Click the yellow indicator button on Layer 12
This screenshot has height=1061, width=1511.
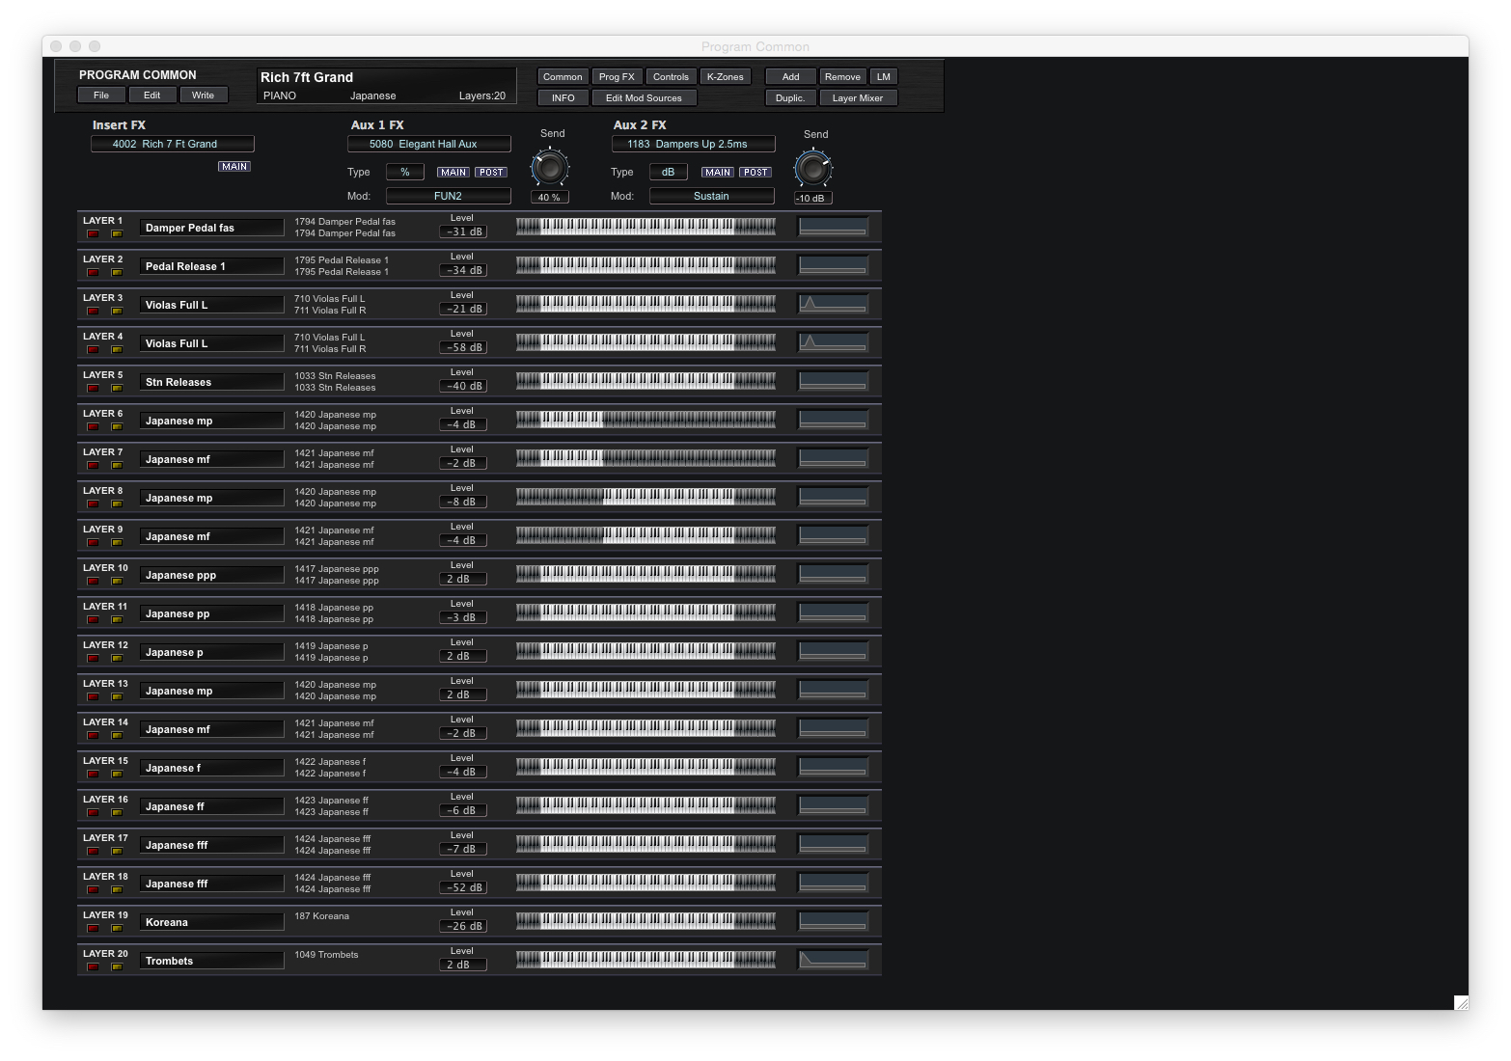coord(117,659)
